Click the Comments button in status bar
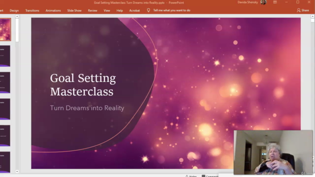 [x=210, y=176]
